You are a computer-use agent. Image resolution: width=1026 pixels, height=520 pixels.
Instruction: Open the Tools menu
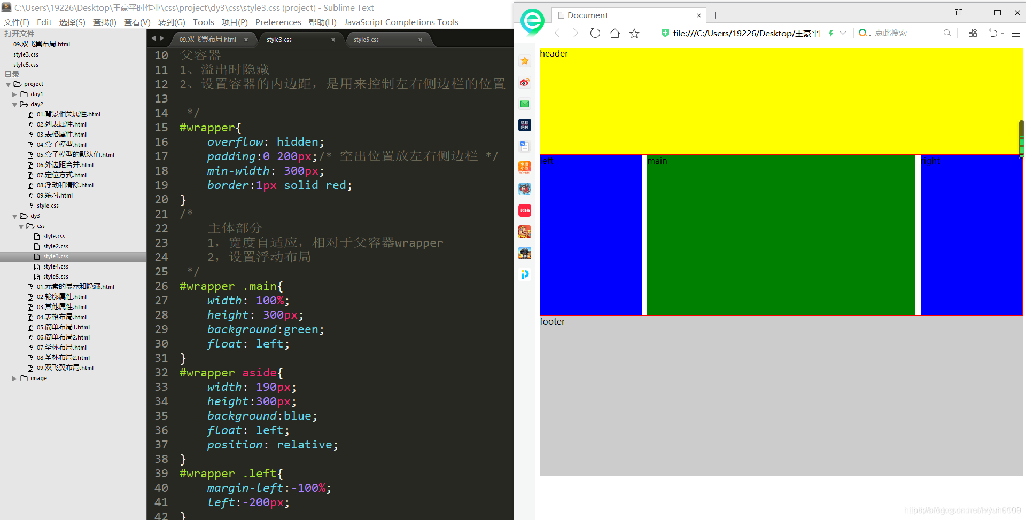tap(203, 22)
